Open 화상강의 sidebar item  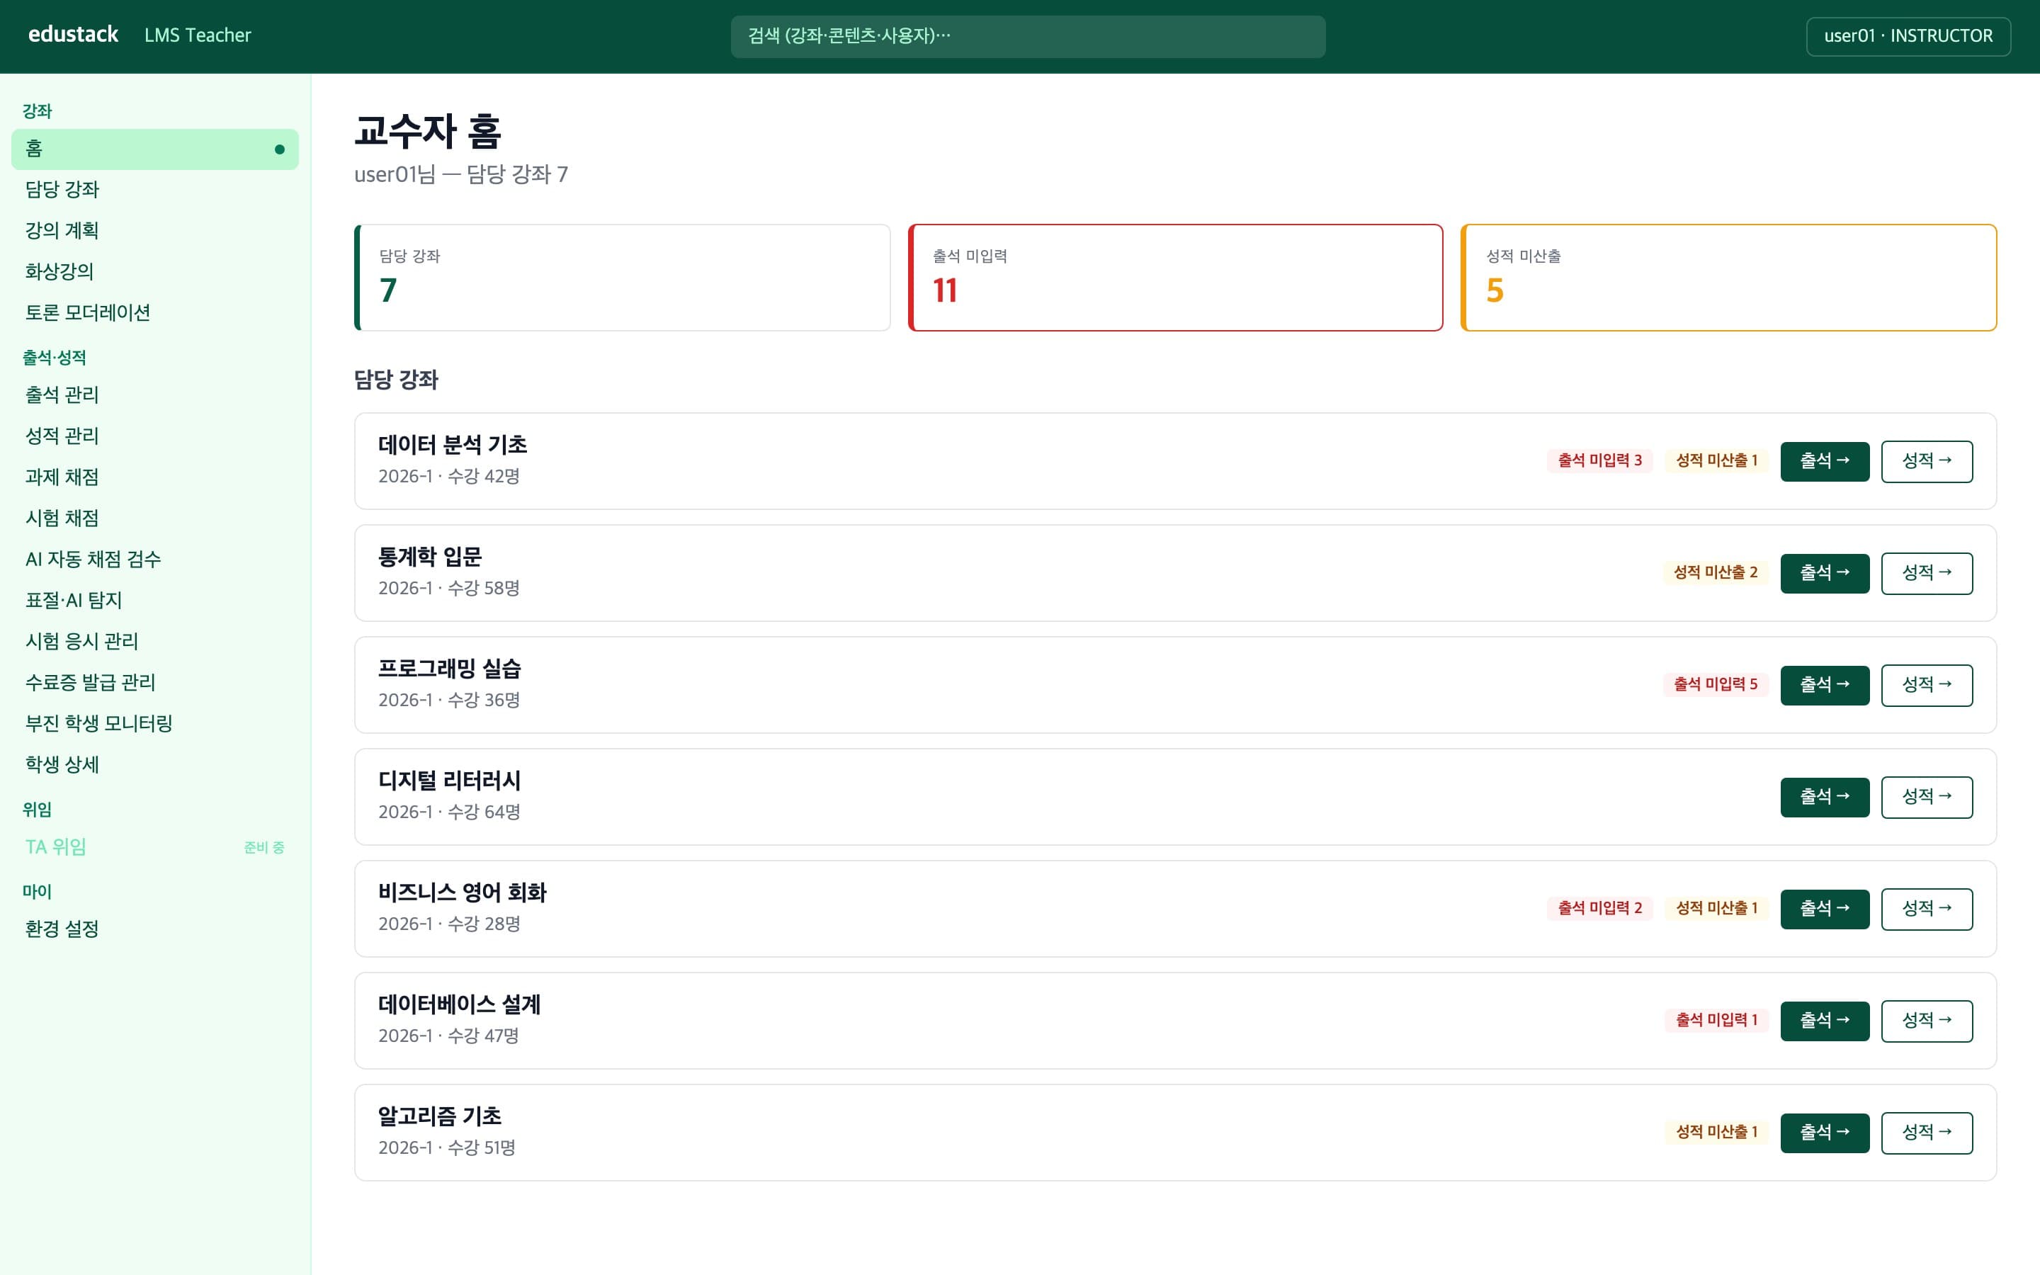pos(155,271)
